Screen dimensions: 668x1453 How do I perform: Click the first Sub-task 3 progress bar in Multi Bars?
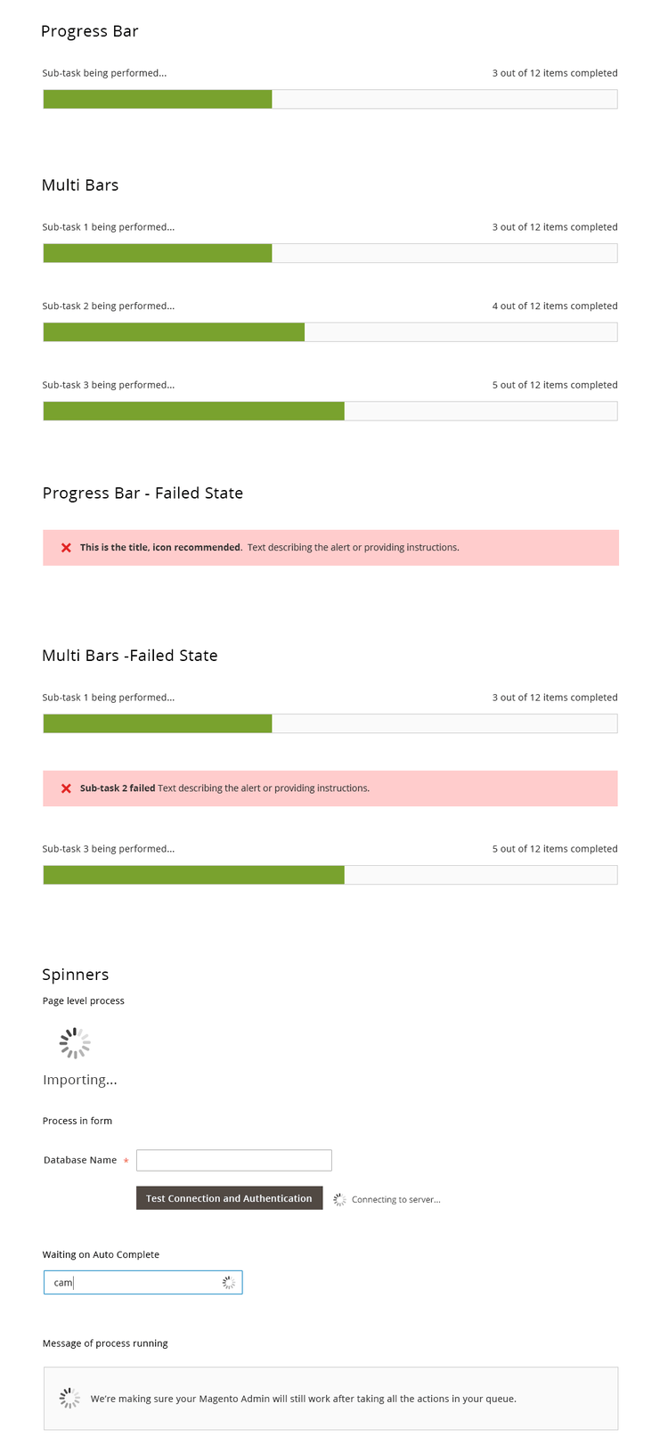tap(330, 411)
